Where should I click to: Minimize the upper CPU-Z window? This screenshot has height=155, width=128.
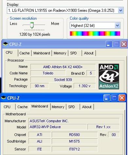coord(109,44)
